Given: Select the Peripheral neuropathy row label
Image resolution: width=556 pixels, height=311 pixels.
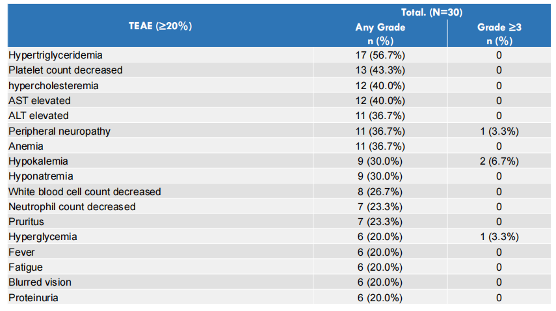Looking at the screenshot, I should (59, 131).
